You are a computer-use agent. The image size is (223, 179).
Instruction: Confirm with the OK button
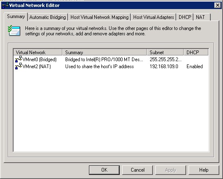coord(104,170)
